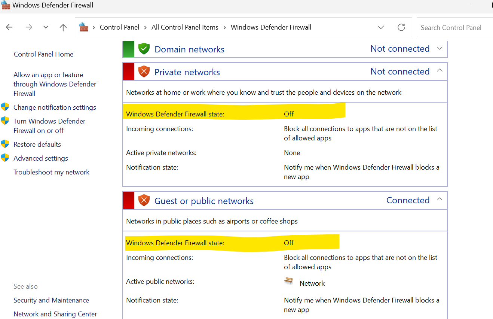
Task: Click 'Networks in public places such as airports' description
Action: pos(212,221)
